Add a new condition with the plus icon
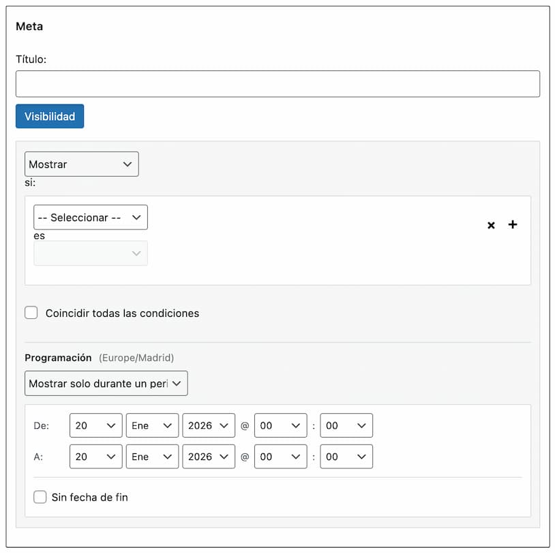This screenshot has height=553, width=555. [x=513, y=225]
